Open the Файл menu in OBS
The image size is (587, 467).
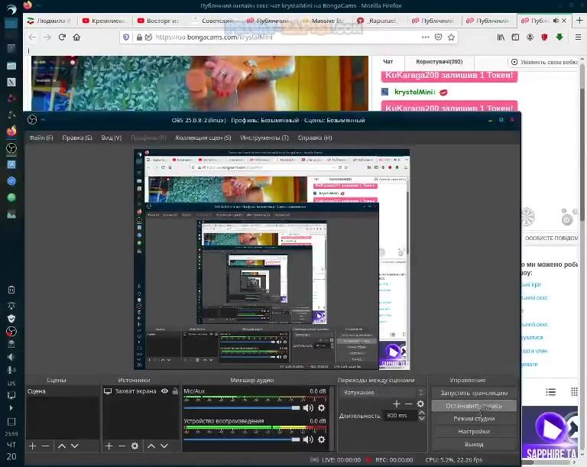tap(41, 138)
